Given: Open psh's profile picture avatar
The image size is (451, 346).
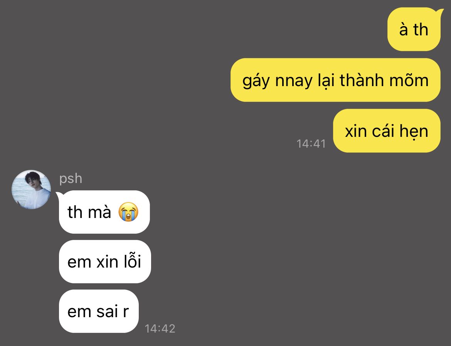Looking at the screenshot, I should coord(31,190).
